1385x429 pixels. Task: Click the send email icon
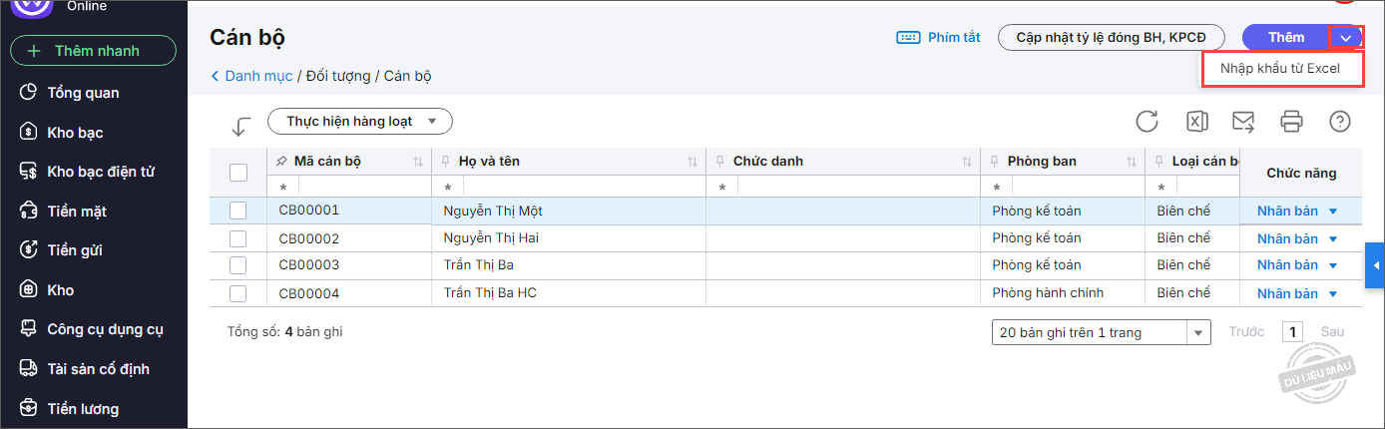point(1243,122)
